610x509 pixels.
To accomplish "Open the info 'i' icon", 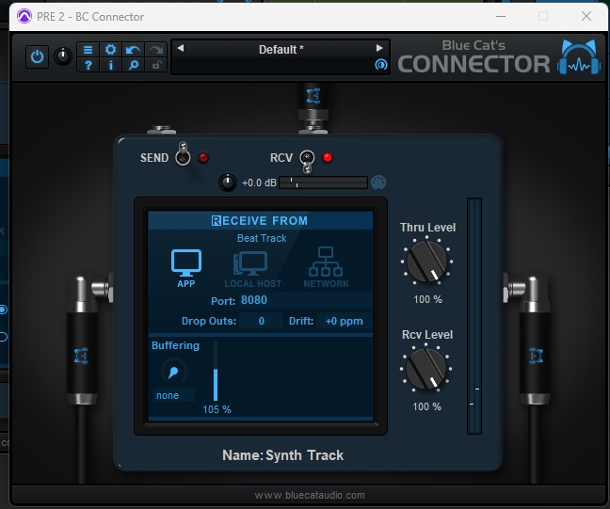I will (110, 65).
